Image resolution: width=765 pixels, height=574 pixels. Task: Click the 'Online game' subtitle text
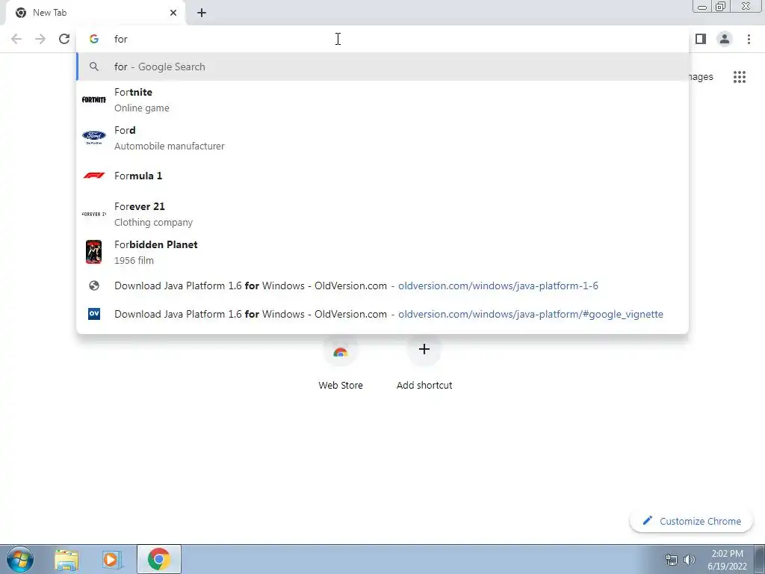(x=142, y=108)
